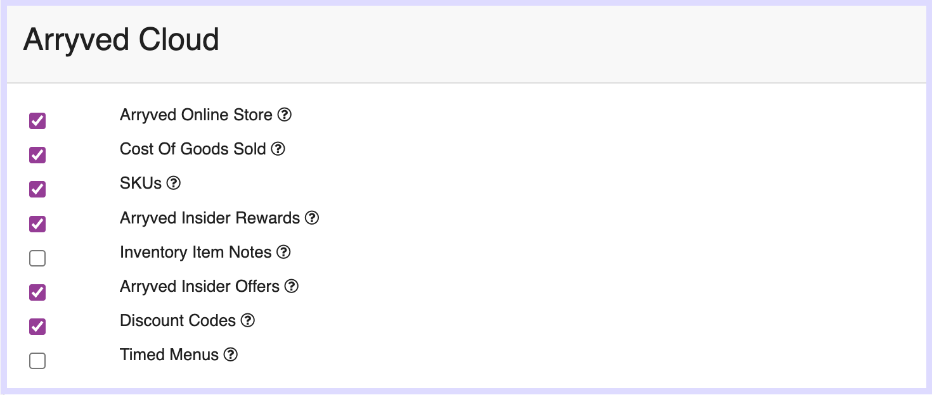Click the SKUs question mark icon
Image resolution: width=932 pixels, height=395 pixels.
point(174,184)
